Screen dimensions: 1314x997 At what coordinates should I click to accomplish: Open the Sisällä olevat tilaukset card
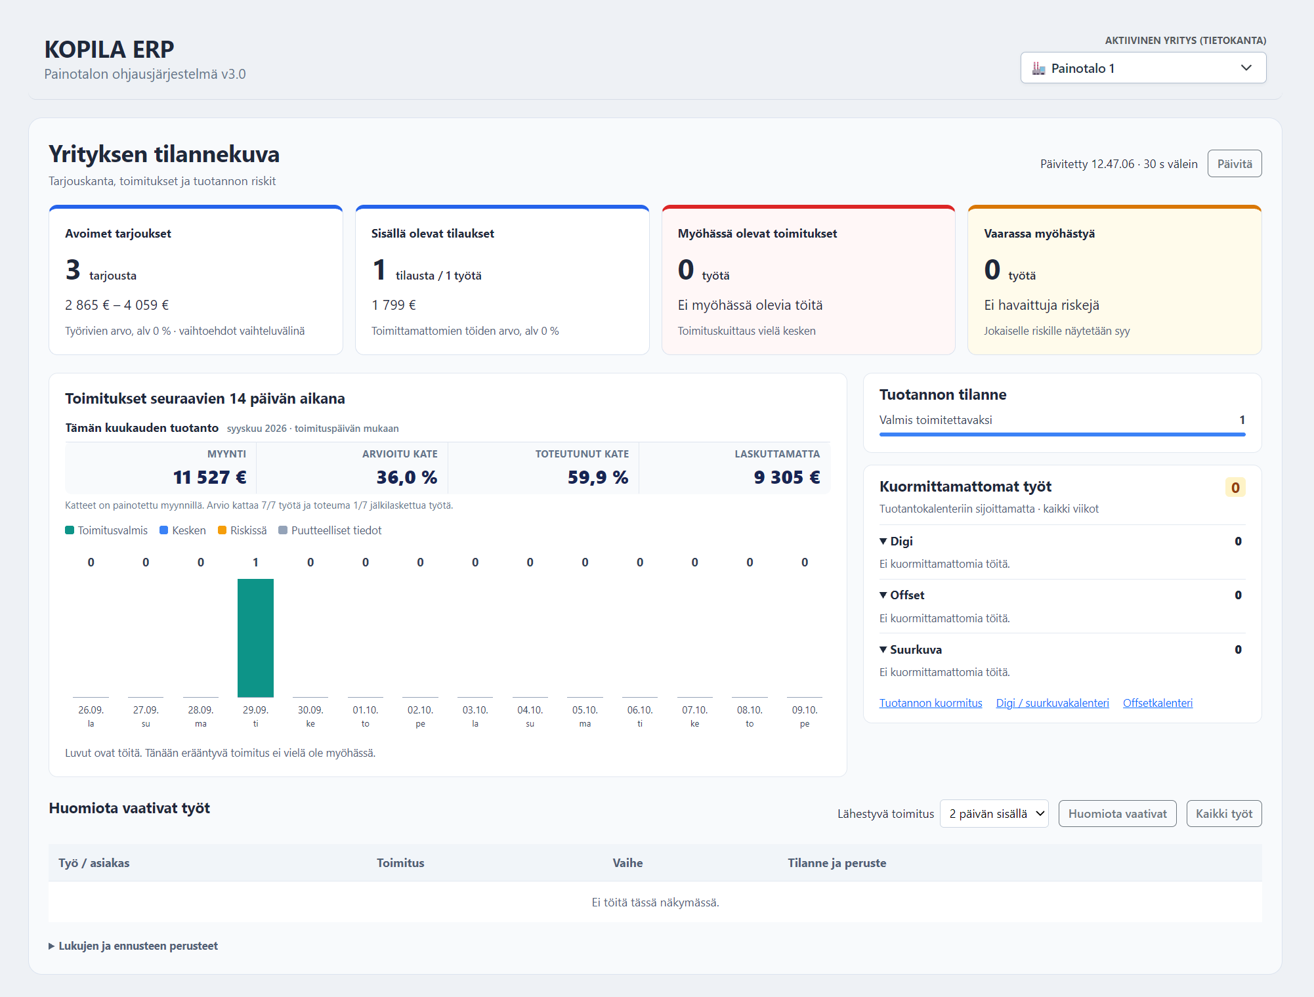coord(502,280)
